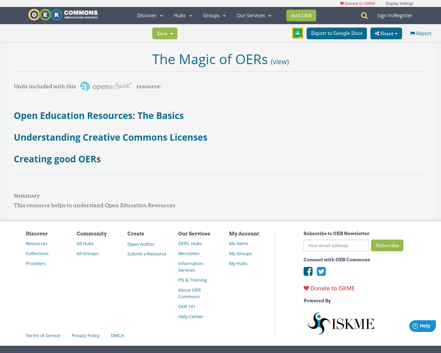The image size is (441, 353).
Task: Click the email address input field
Action: (336, 245)
